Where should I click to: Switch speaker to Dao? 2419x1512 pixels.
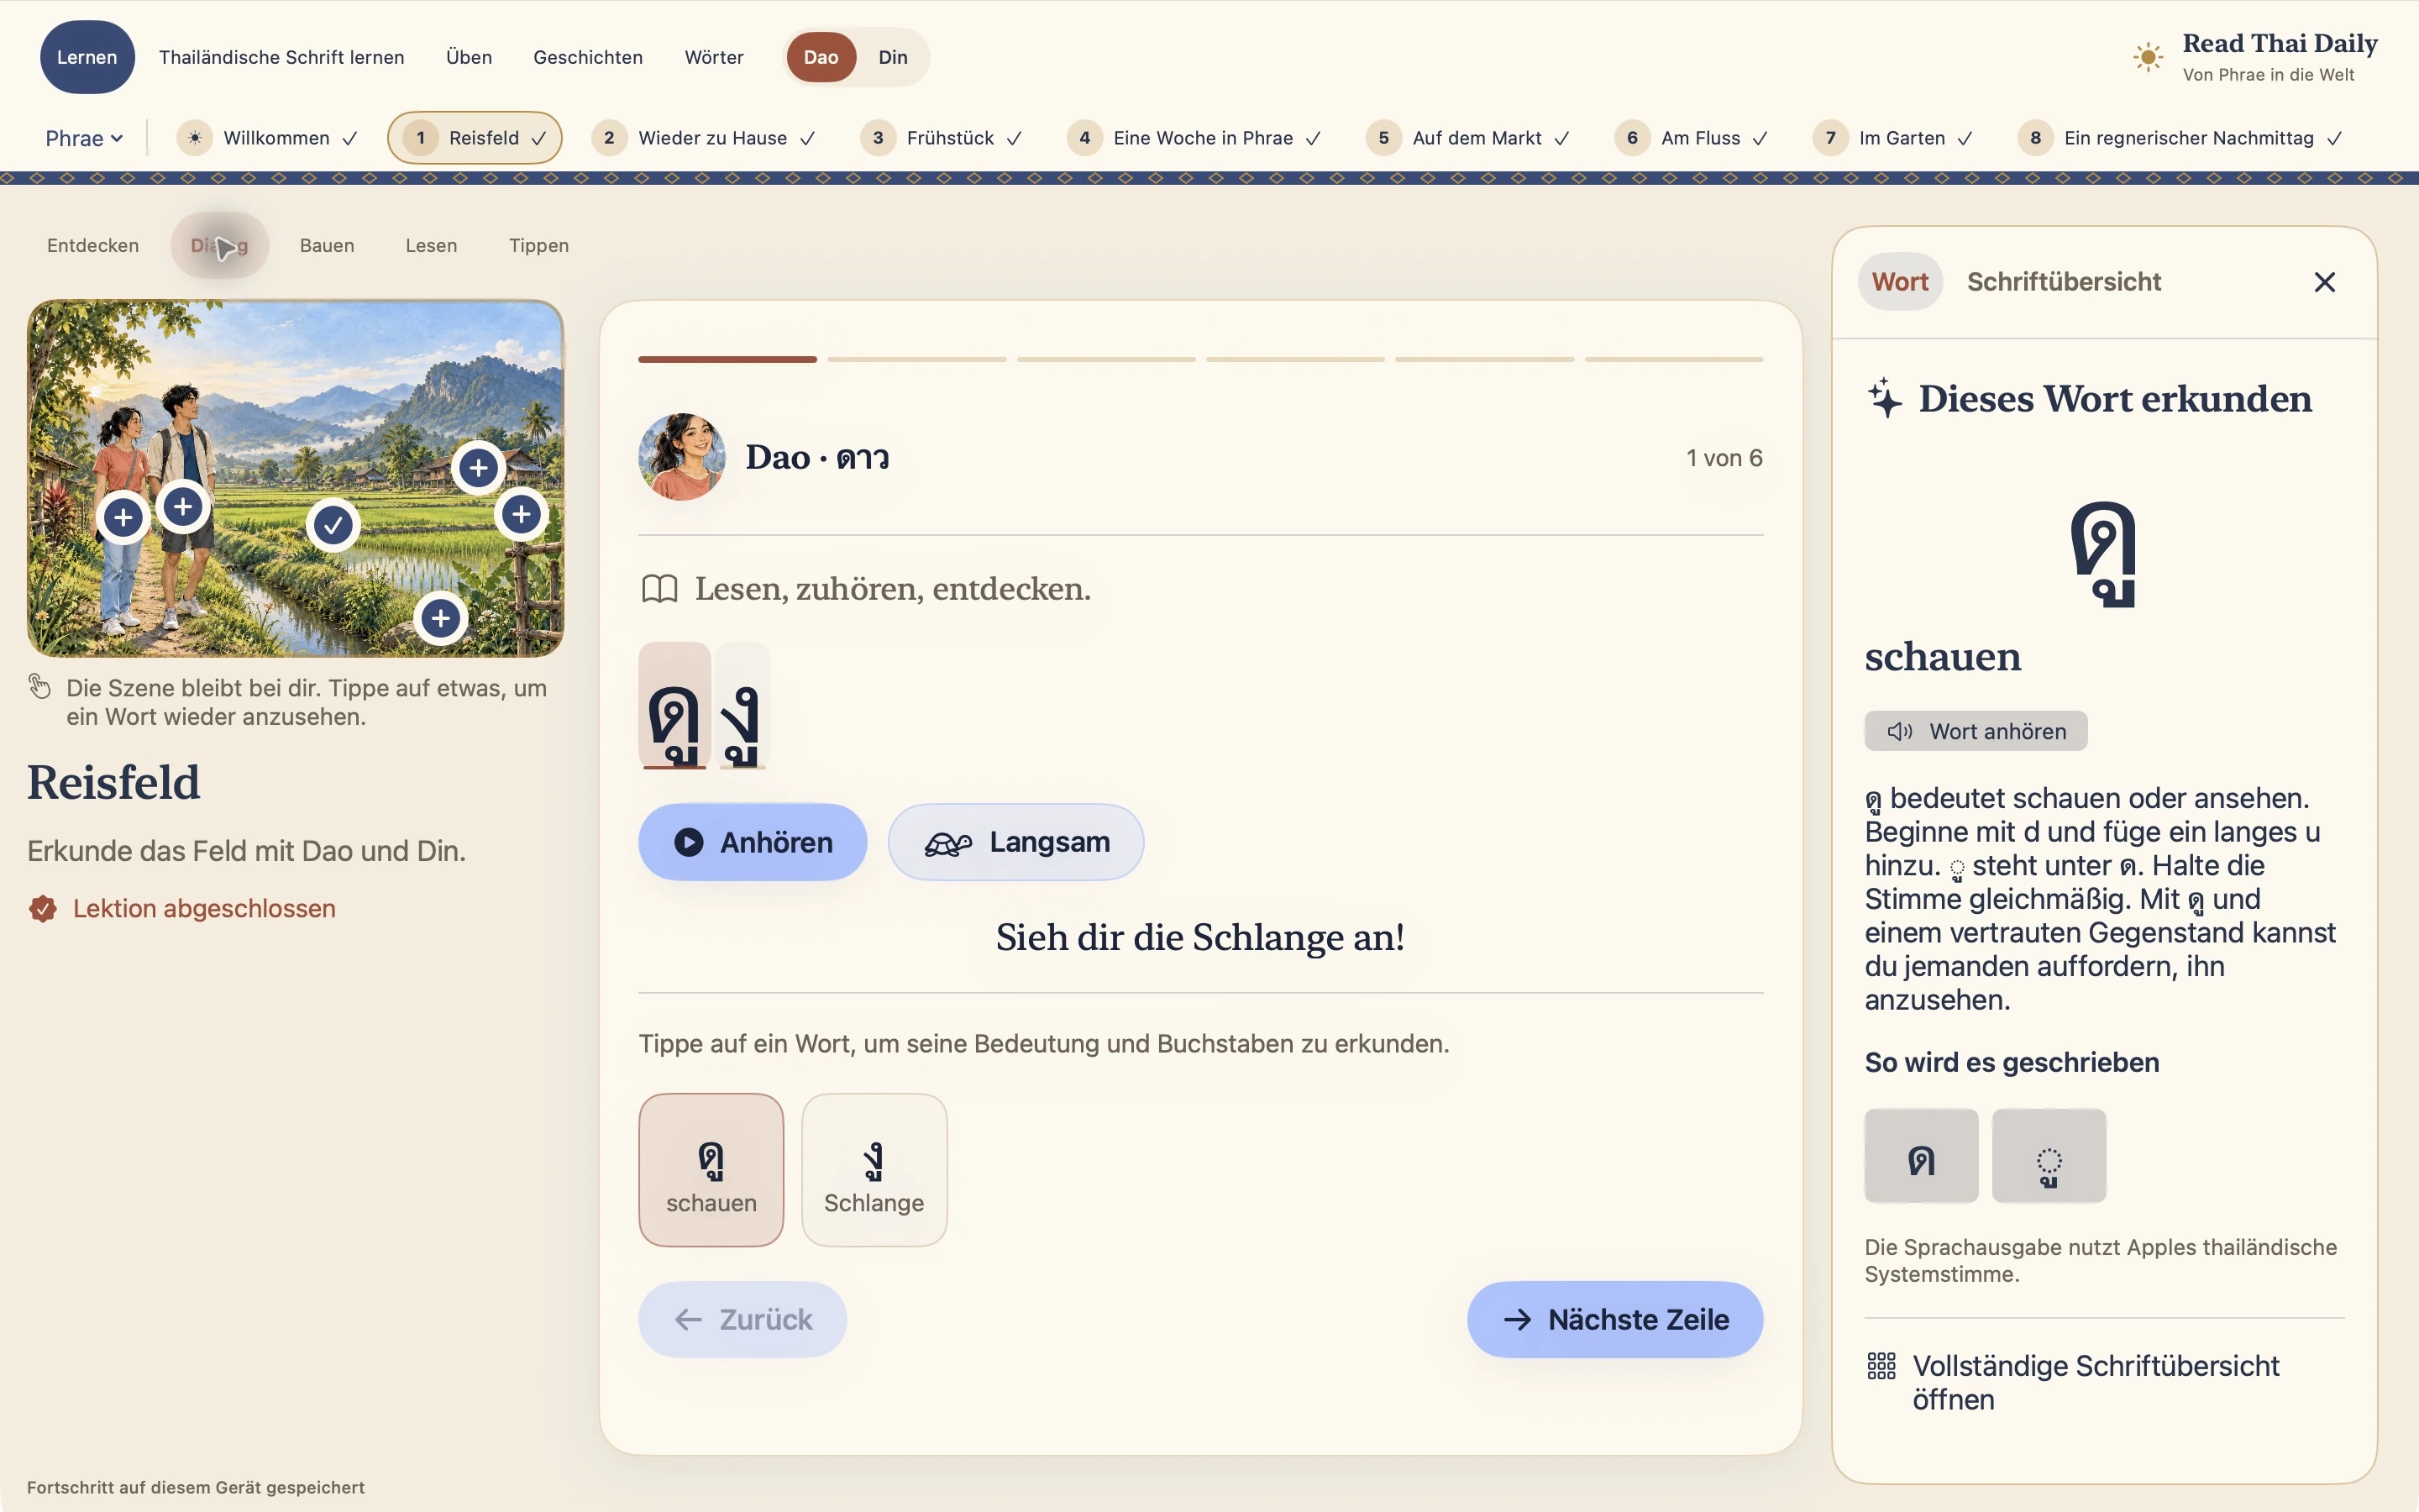point(821,57)
